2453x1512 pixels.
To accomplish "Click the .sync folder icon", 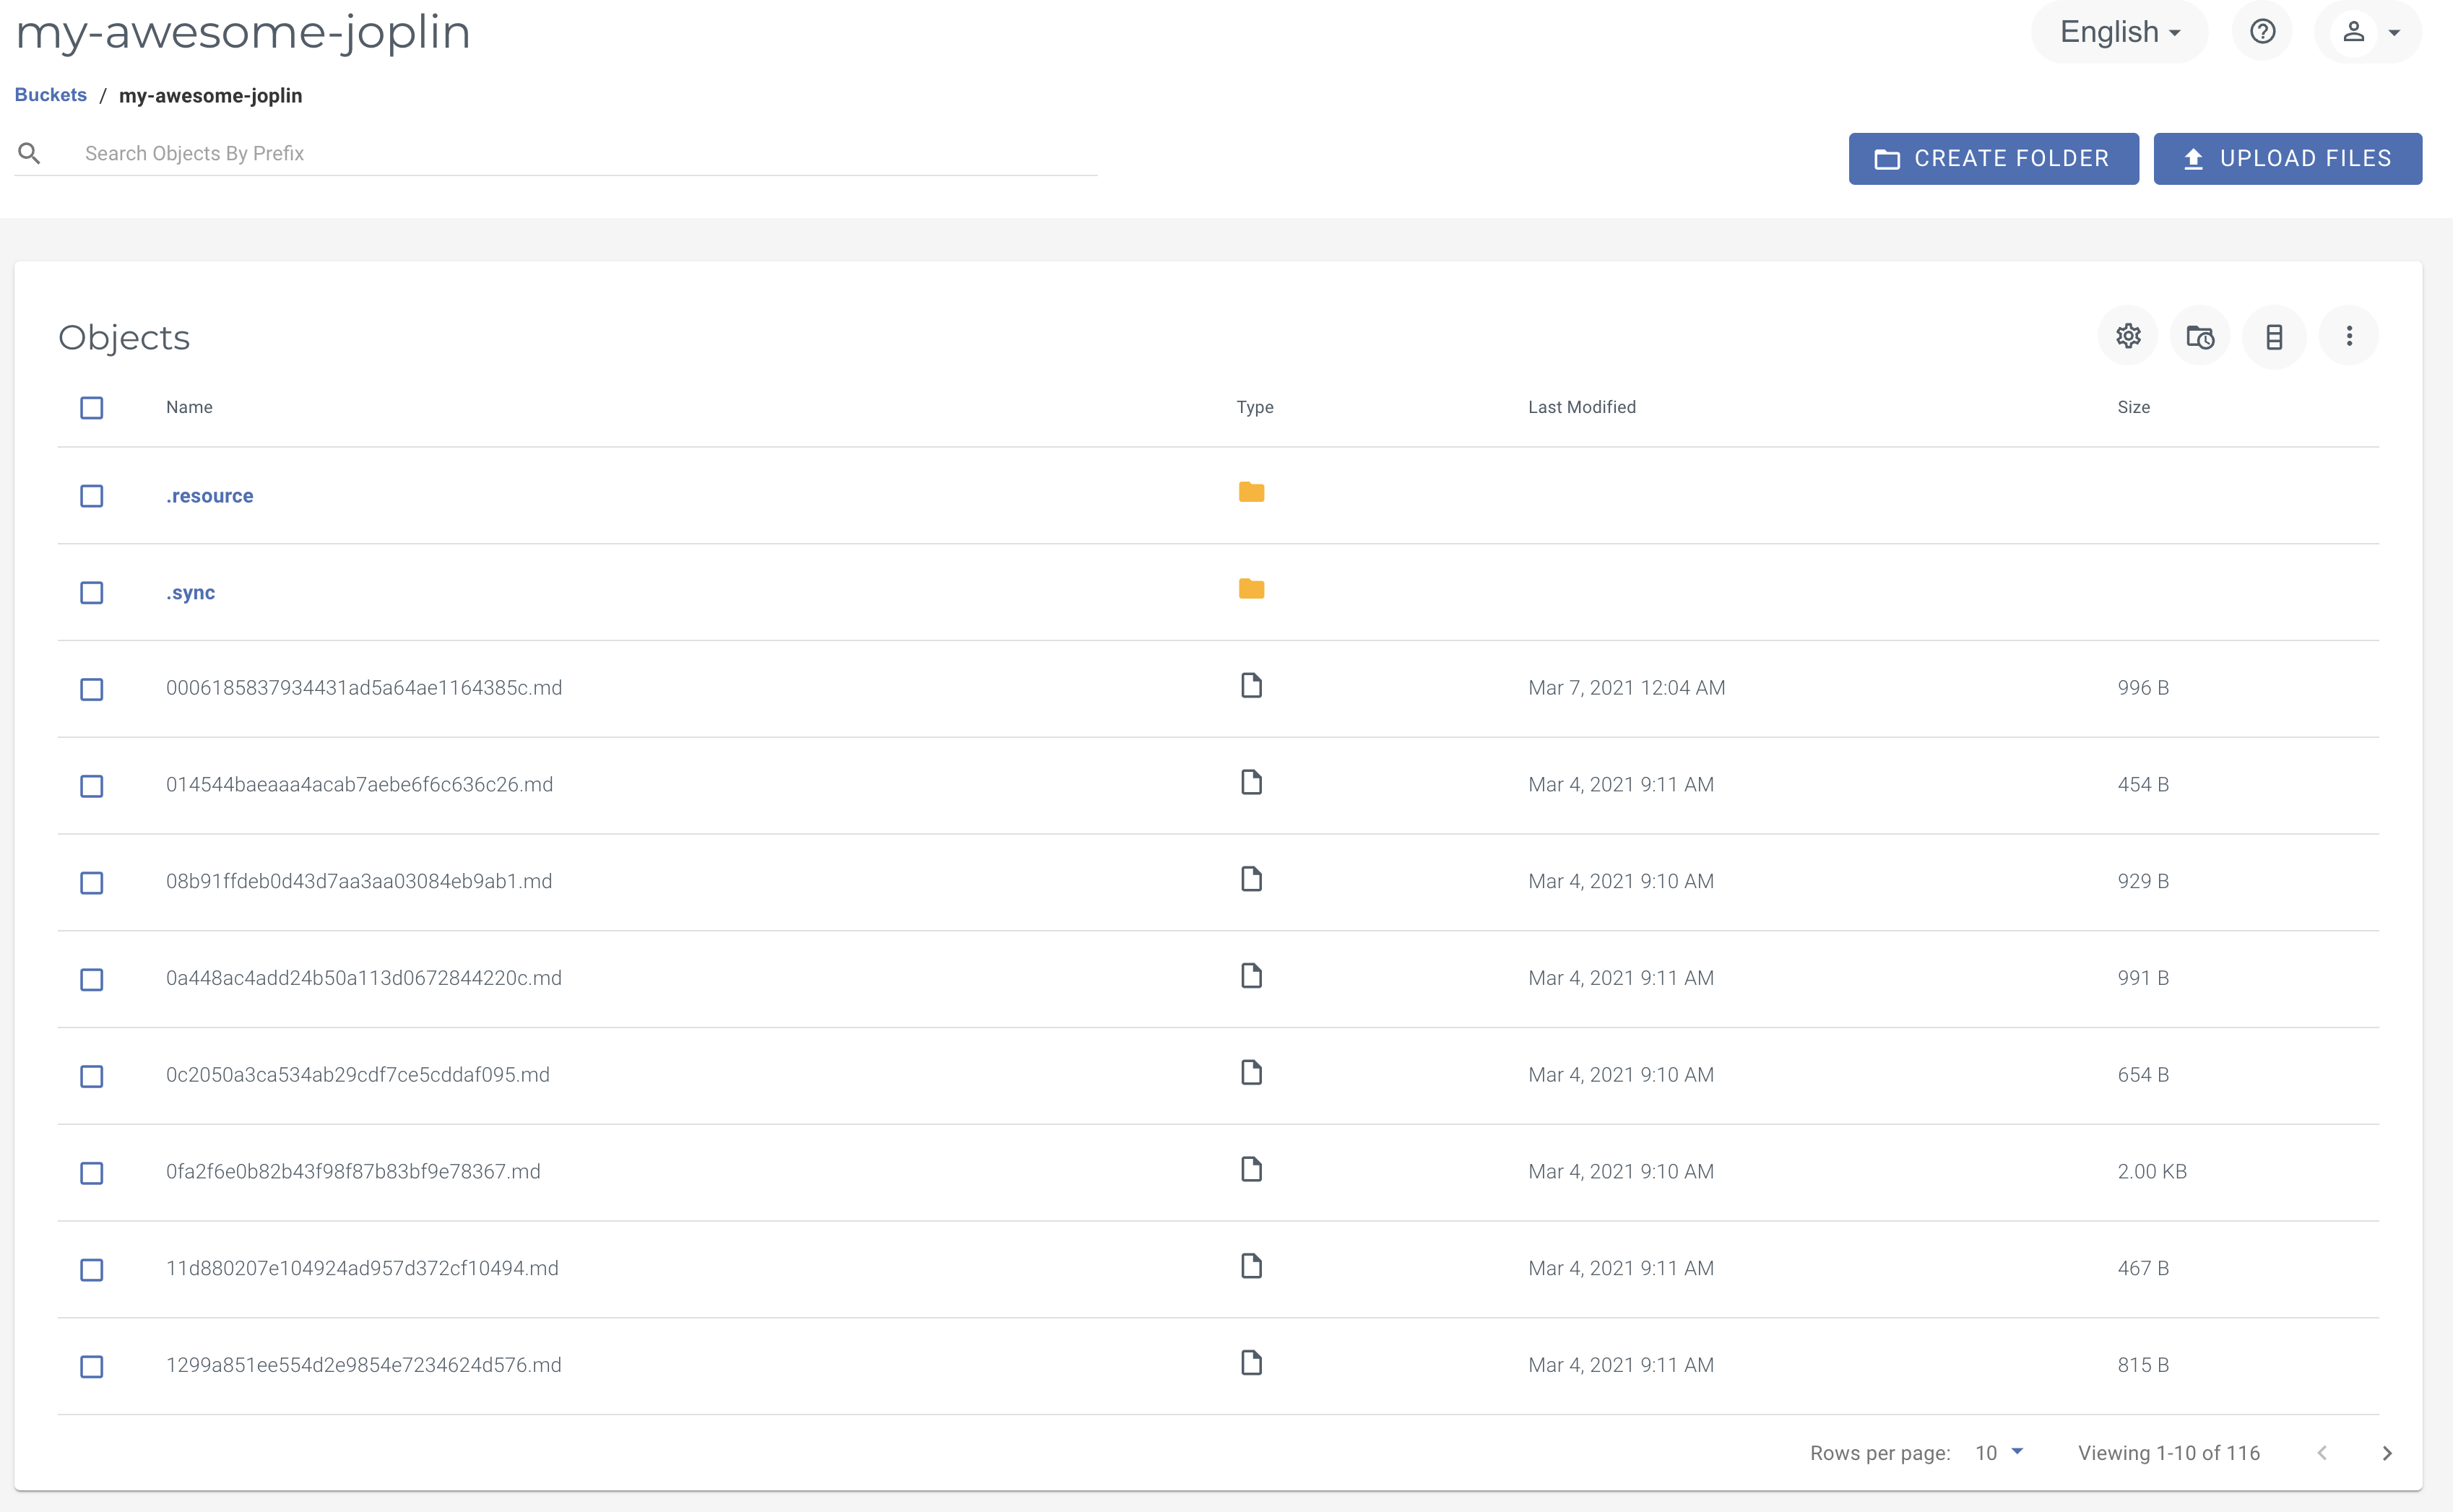I will [1250, 589].
